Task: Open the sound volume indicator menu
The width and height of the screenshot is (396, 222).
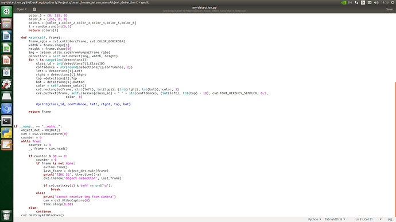Action: coord(376,2)
